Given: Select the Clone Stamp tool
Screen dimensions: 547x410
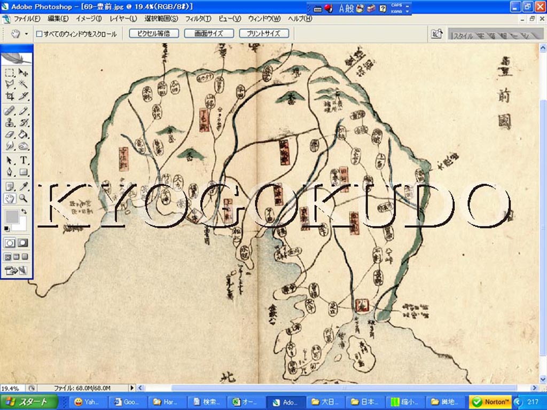Looking at the screenshot, I should (10, 123).
